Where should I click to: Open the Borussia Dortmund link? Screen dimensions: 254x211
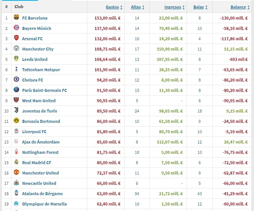[41, 121]
